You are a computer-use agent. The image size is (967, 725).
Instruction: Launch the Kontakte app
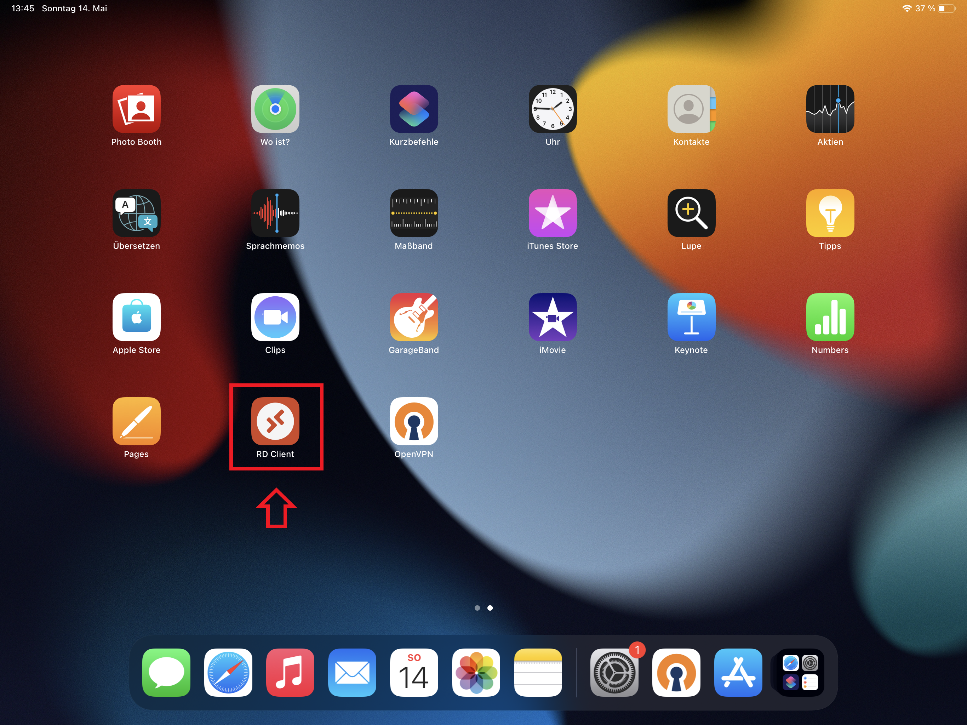click(x=691, y=109)
